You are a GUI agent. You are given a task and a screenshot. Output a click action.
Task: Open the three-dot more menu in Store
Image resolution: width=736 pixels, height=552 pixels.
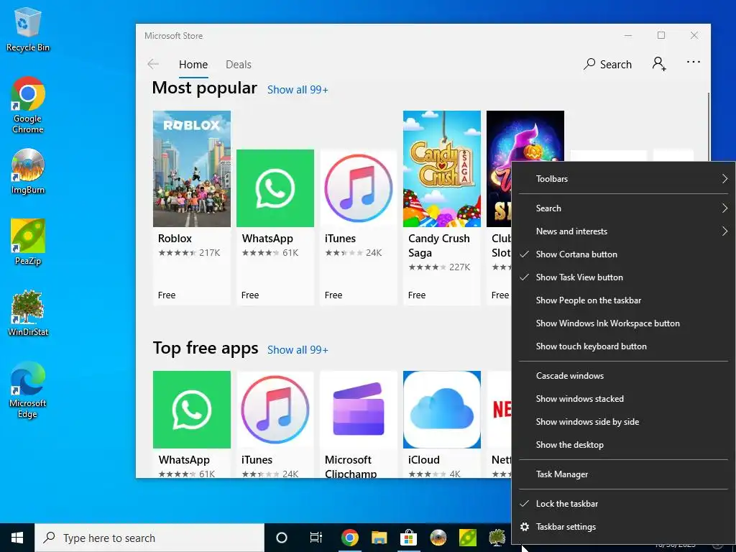694,62
